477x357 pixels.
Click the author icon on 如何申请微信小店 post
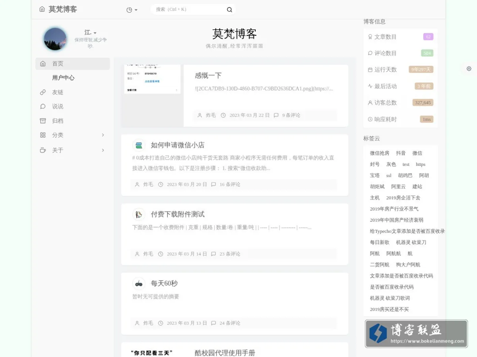[137, 184]
